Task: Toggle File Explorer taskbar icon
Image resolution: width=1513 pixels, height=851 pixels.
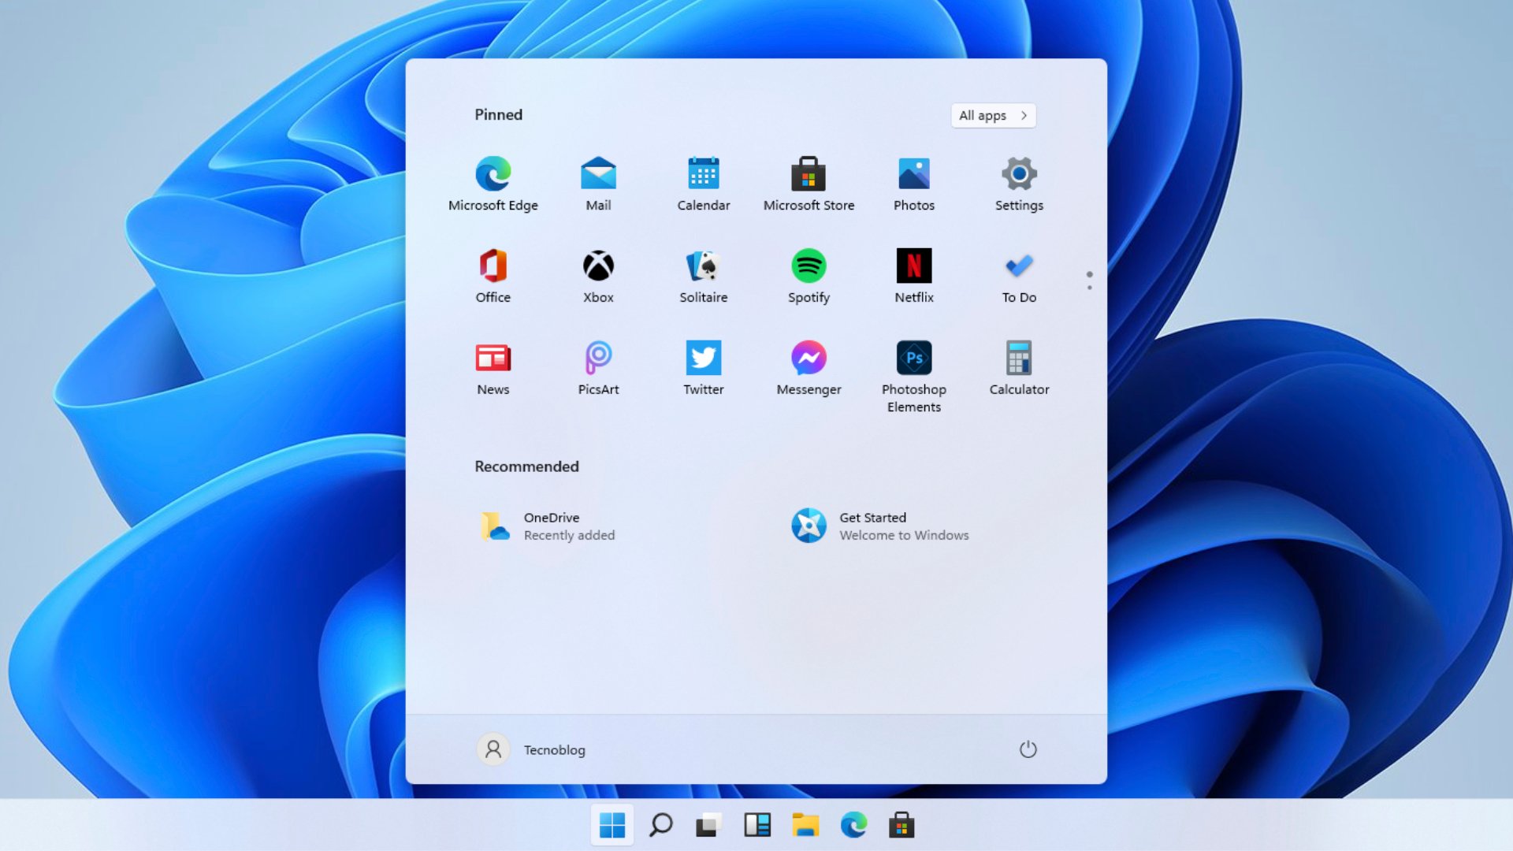Action: coord(805,825)
